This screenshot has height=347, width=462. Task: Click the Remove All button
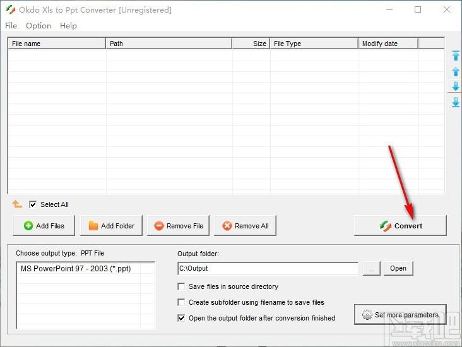(245, 226)
